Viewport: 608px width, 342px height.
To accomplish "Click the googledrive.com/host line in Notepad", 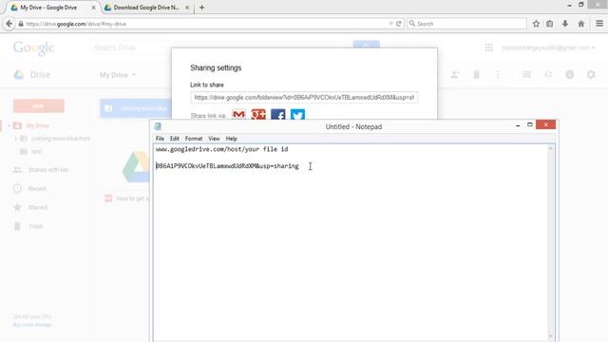I will pos(221,149).
